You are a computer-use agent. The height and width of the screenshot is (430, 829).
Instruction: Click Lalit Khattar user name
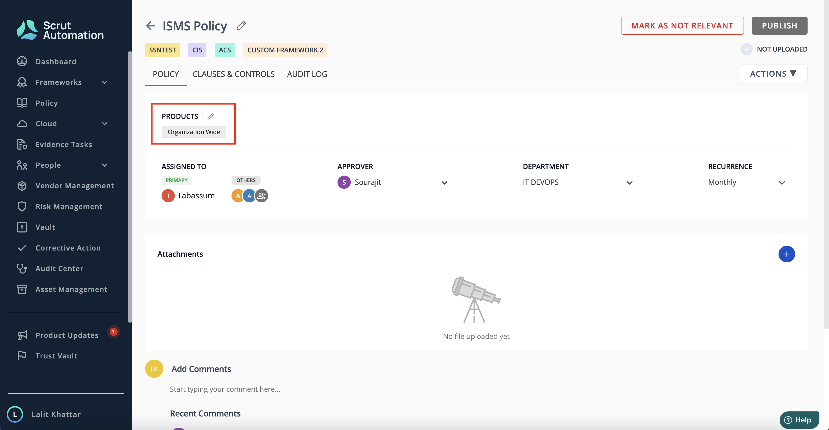click(x=56, y=414)
